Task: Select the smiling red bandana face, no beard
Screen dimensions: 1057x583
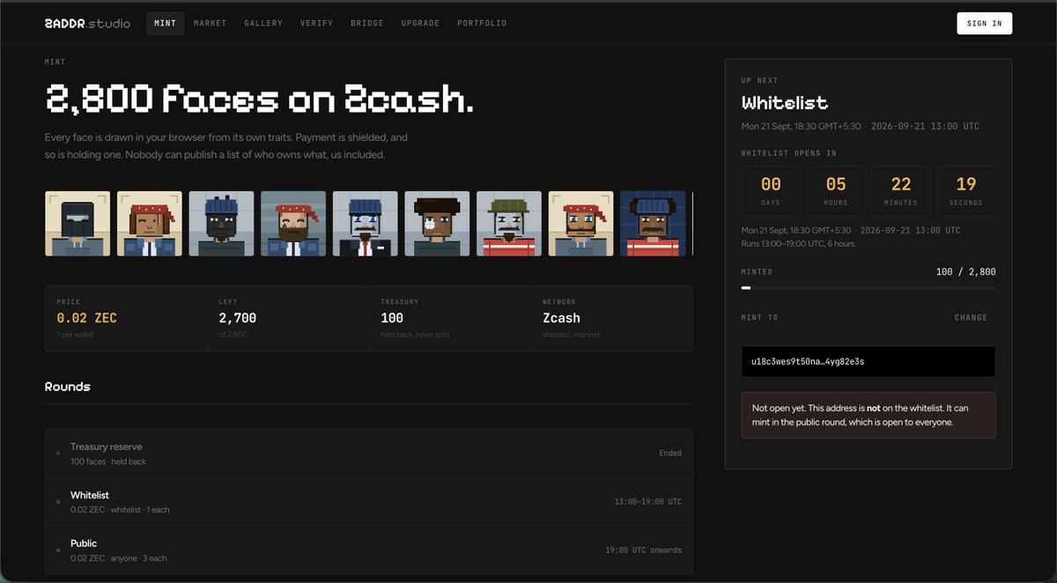Action: tap(150, 224)
